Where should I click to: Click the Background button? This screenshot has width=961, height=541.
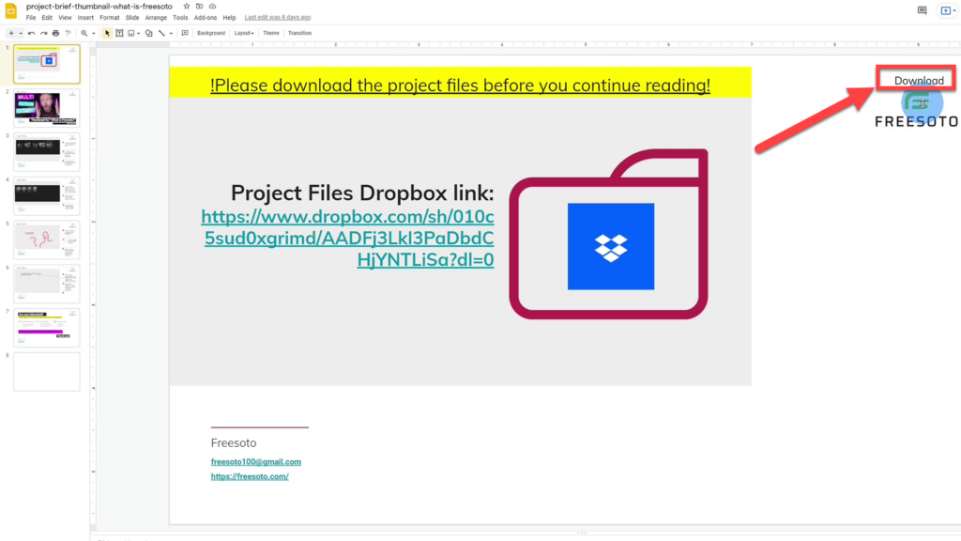coord(211,33)
